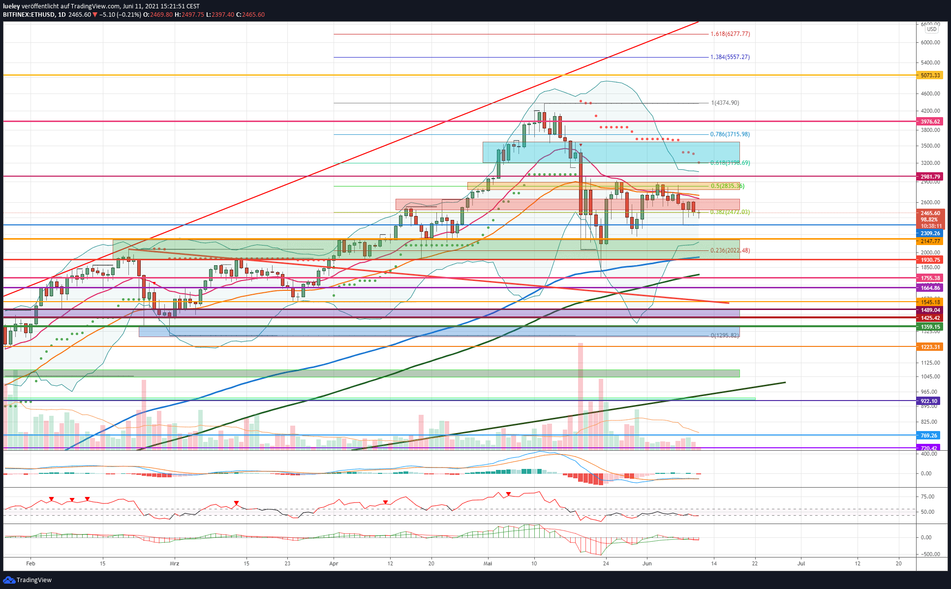The width and height of the screenshot is (951, 589).
Task: Click the current price label 2465.60
Action: (x=930, y=214)
